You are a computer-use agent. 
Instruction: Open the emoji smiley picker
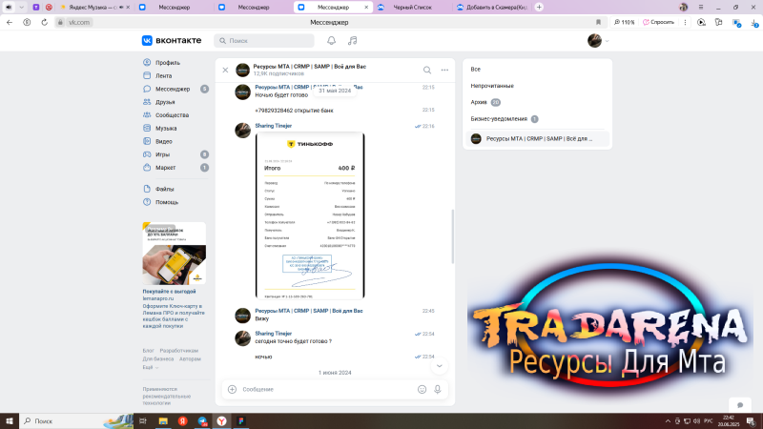[422, 389]
